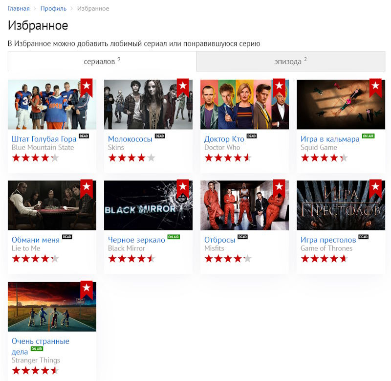Click the Blue Mountain State poster thumbnail
This screenshot has width=391, height=381.
(x=52, y=104)
